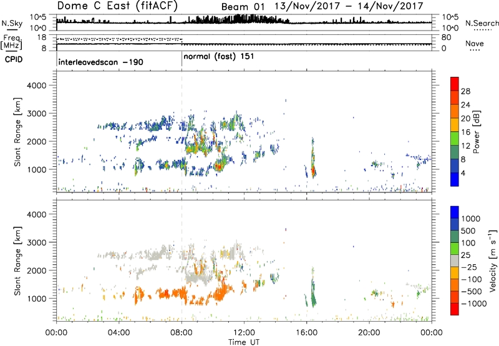This screenshot has height=346, width=499.
Task: Click the 'Nave' legend label
Action: coord(475,44)
